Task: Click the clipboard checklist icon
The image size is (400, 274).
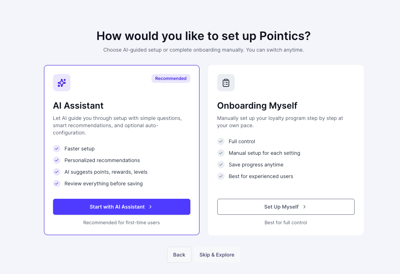Action: 226,82
